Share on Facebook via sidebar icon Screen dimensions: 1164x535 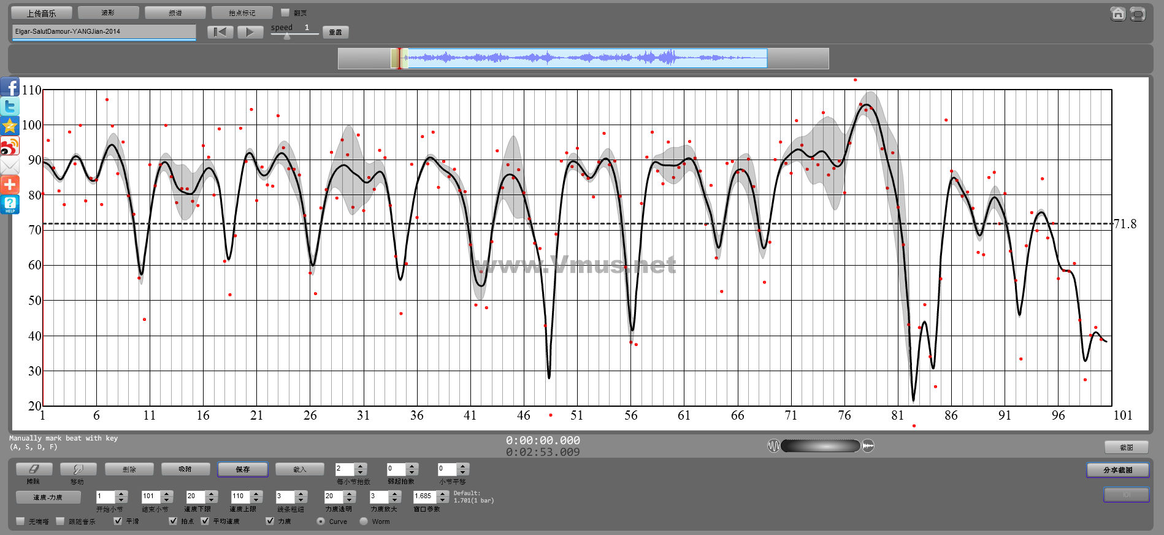point(10,88)
